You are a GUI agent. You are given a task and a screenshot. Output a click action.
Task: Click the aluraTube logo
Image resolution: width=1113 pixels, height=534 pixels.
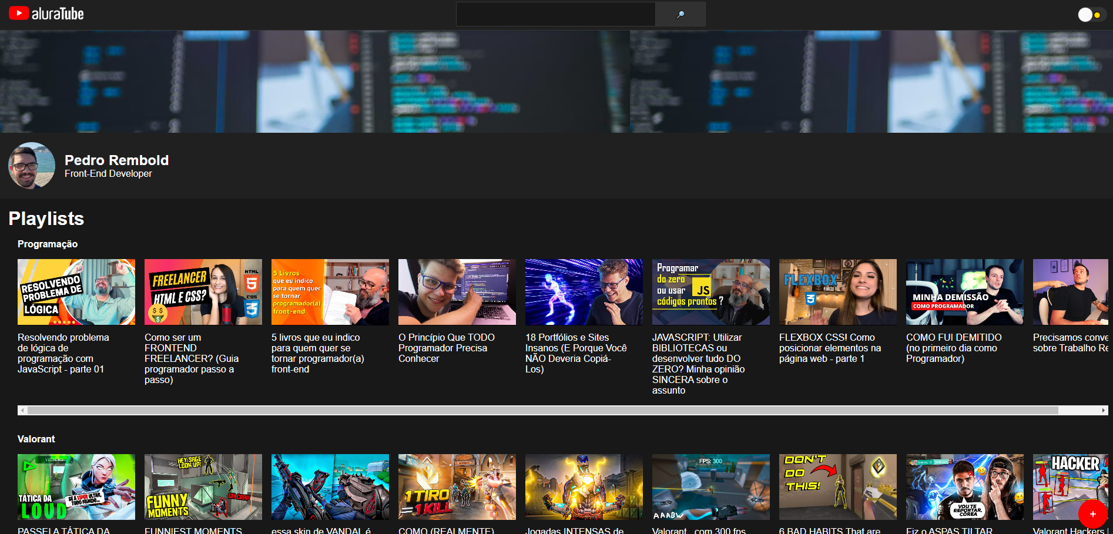(46, 14)
